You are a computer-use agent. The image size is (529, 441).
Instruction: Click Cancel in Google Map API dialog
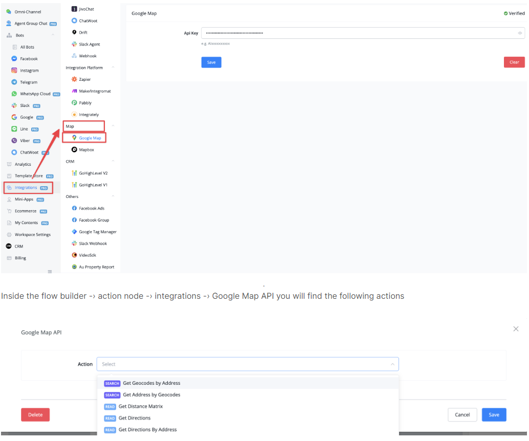[x=462, y=415]
